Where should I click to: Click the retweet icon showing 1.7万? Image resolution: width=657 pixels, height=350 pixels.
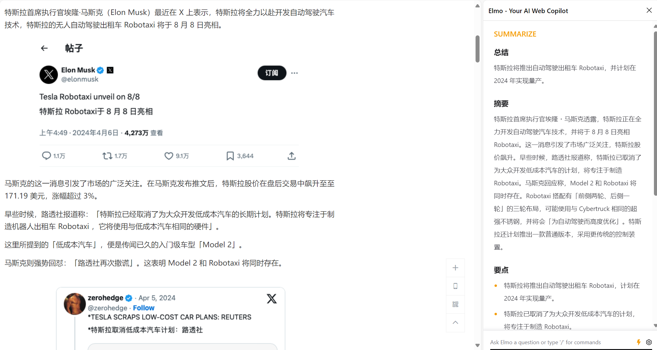click(107, 156)
